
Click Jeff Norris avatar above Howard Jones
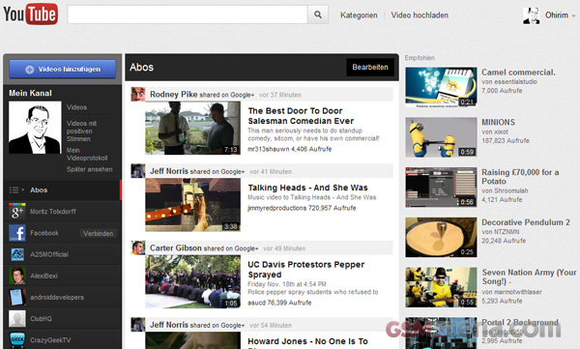[x=138, y=325]
